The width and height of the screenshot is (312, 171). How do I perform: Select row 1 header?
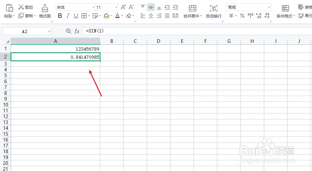(6, 49)
